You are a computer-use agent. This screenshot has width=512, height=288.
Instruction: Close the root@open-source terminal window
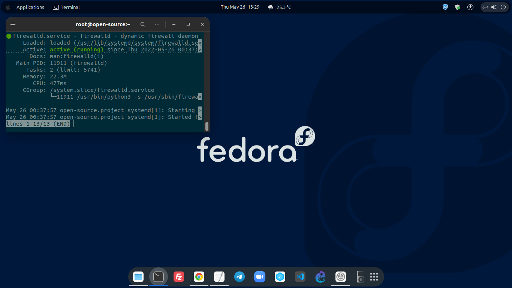point(202,24)
